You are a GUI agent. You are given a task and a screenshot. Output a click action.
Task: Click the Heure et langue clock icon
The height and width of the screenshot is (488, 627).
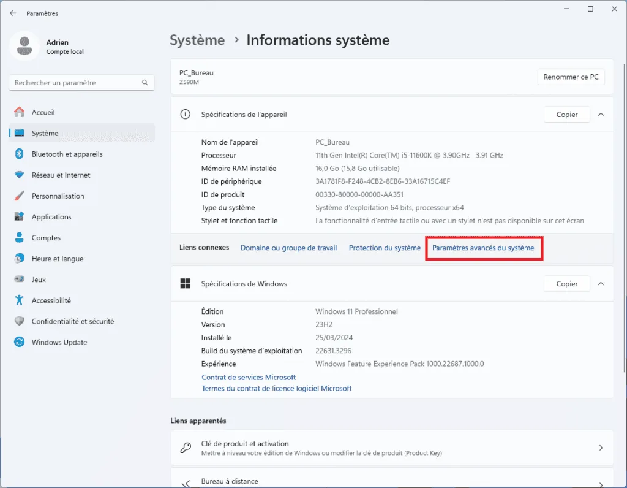click(19, 259)
